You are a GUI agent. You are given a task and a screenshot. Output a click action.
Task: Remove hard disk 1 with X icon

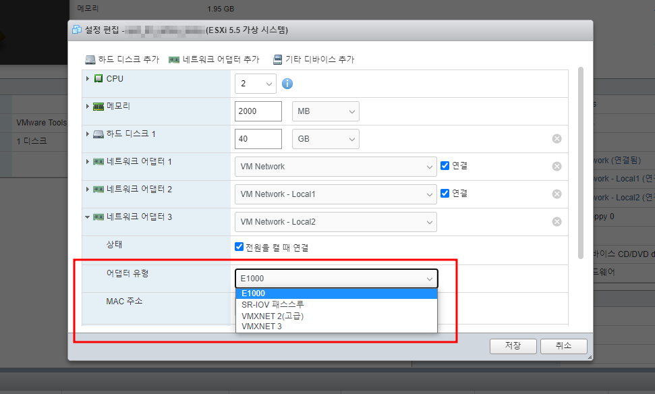coord(557,139)
